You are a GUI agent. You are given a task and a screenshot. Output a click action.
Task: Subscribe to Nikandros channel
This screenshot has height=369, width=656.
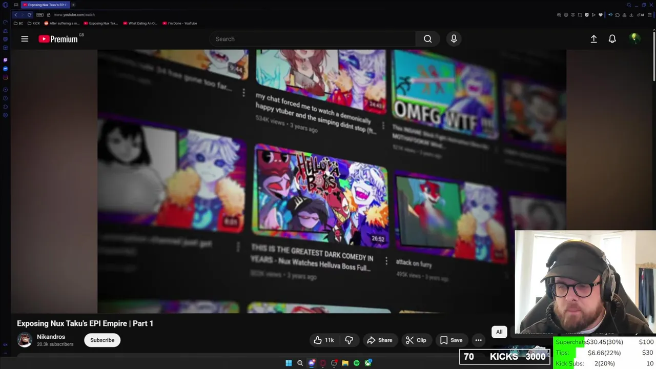[102, 340]
